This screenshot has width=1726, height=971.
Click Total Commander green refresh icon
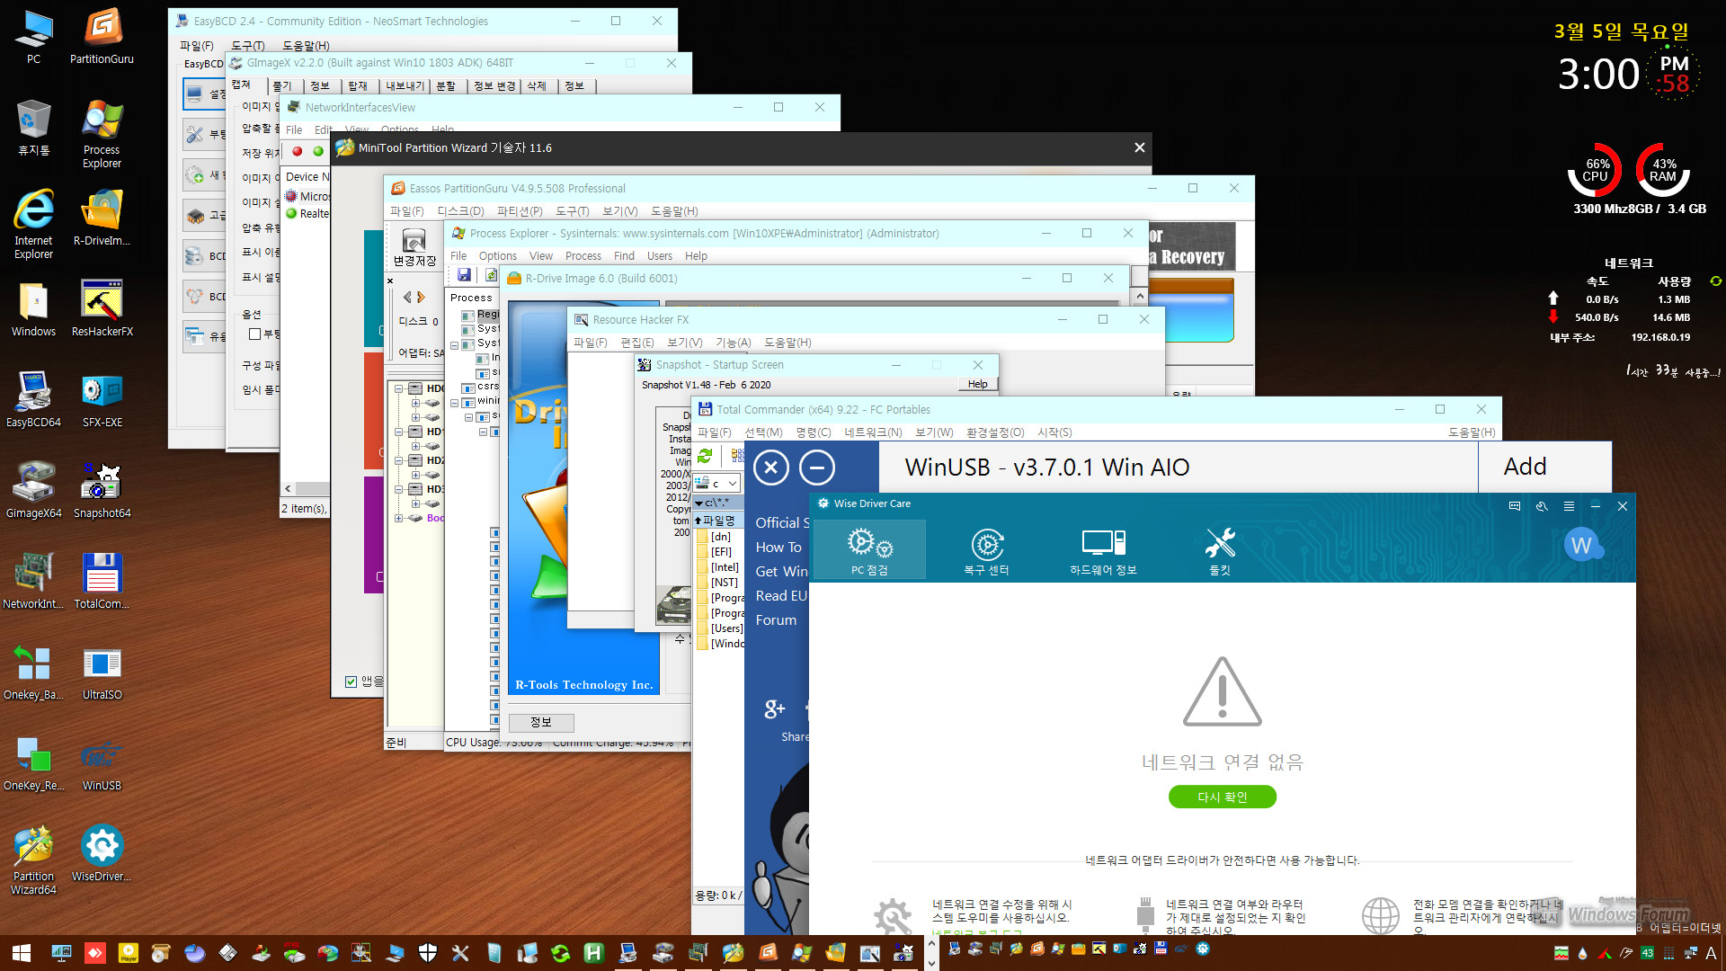705,456
